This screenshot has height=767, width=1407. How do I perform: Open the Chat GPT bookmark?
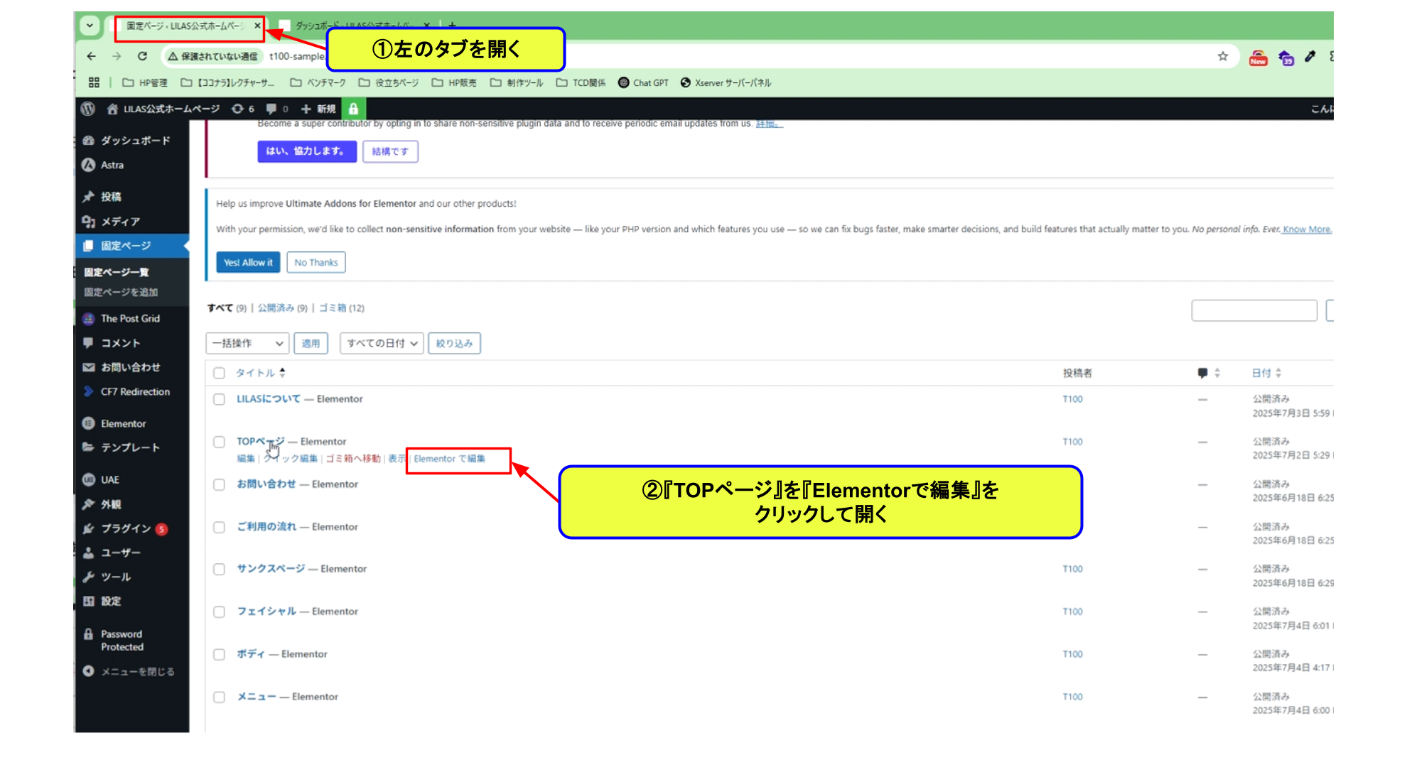pyautogui.click(x=643, y=82)
